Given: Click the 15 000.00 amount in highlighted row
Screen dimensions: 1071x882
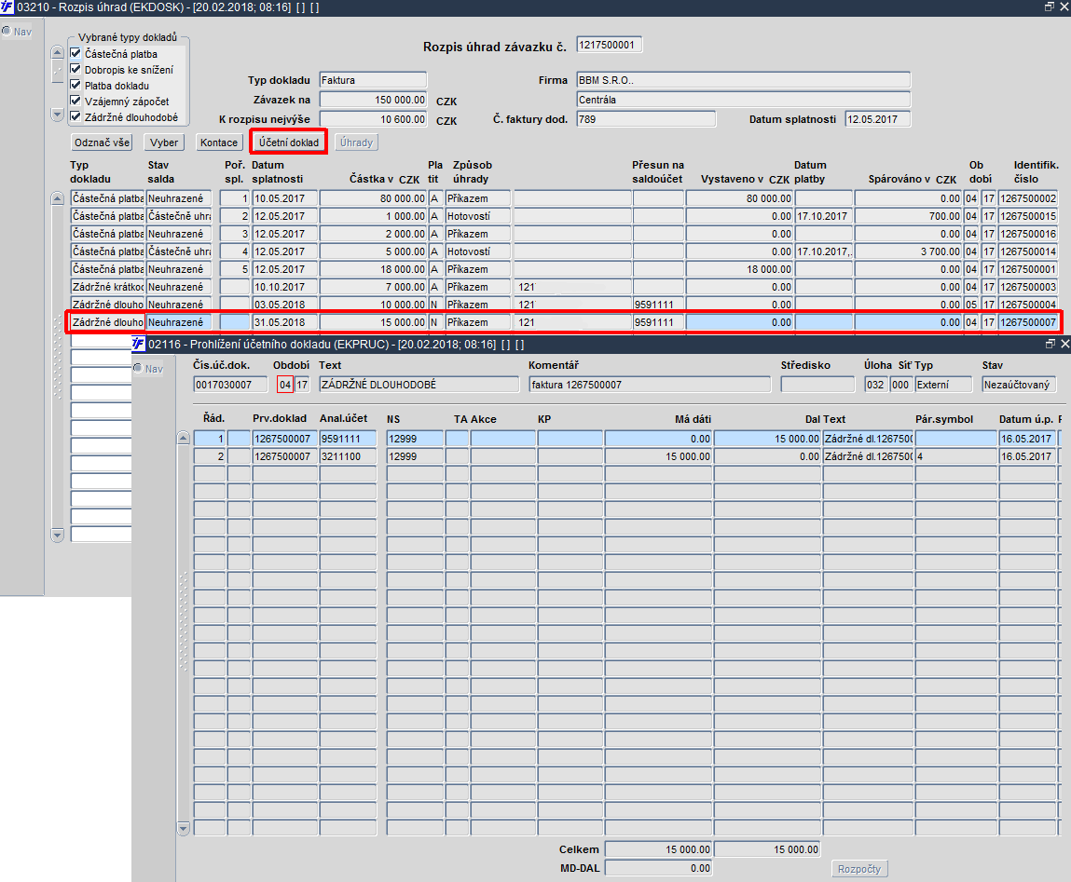Looking at the screenshot, I should point(373,322).
